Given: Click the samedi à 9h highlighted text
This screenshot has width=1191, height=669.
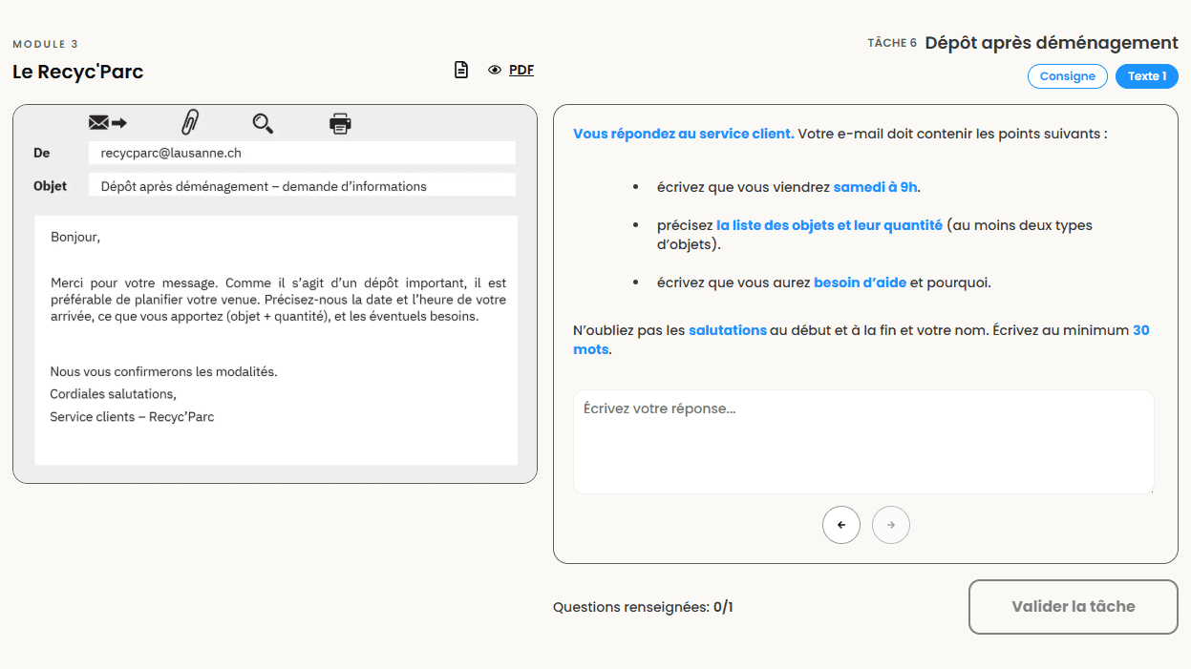Looking at the screenshot, I should [x=874, y=187].
